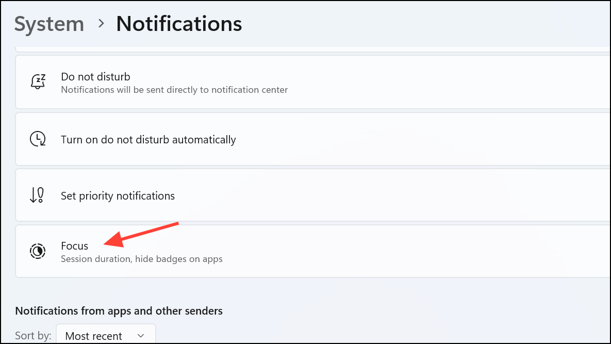
Task: Click 'Notifications from apps and other senders' heading
Action: tap(119, 310)
